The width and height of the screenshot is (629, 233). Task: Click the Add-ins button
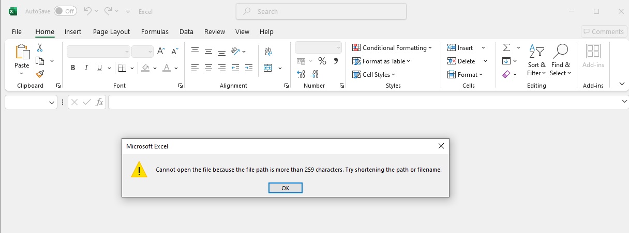point(593,56)
